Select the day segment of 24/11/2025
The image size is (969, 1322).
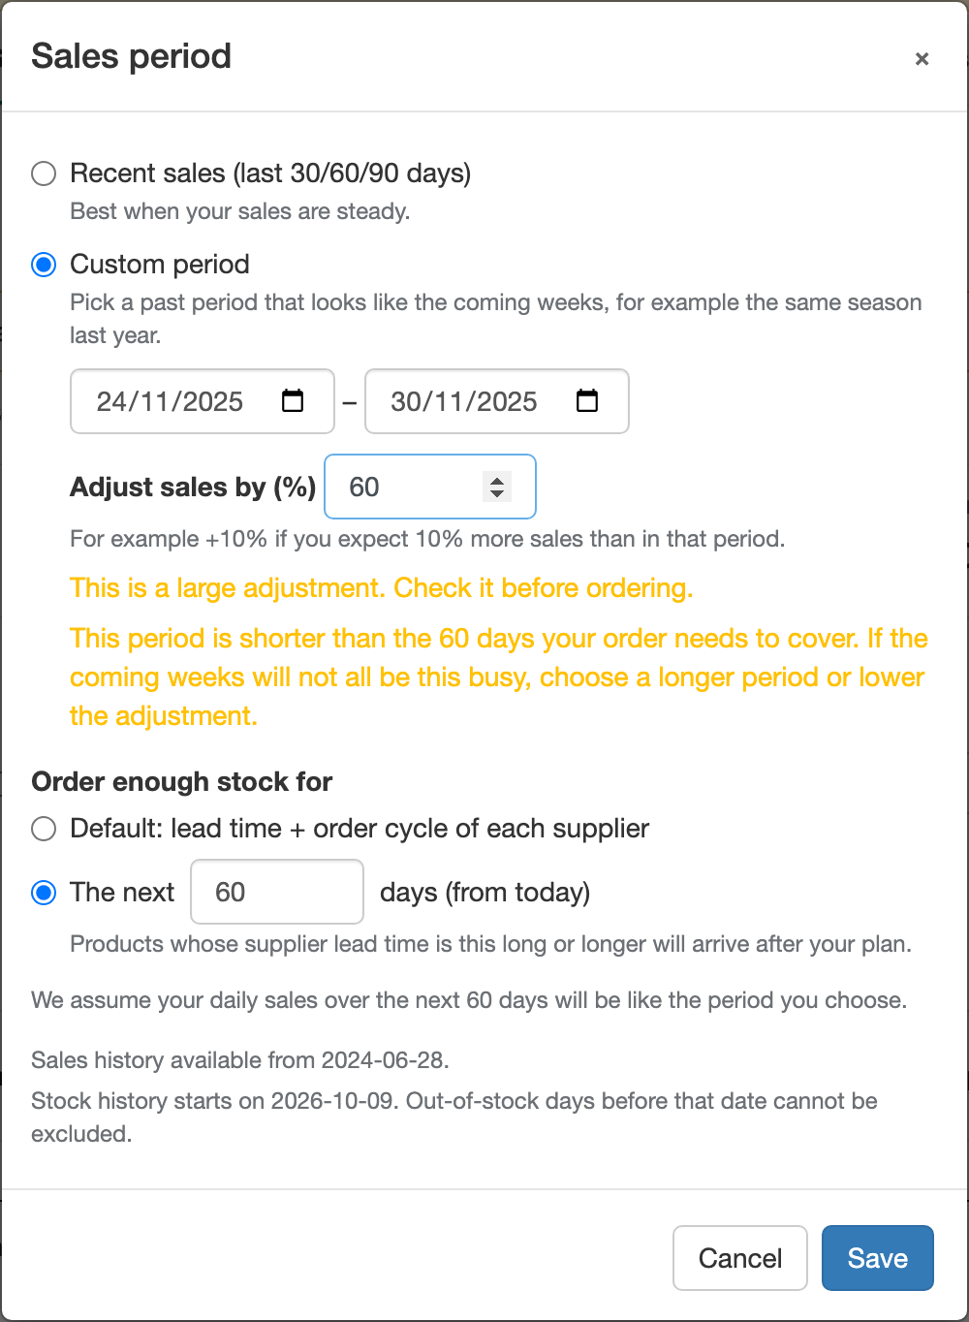[111, 401]
